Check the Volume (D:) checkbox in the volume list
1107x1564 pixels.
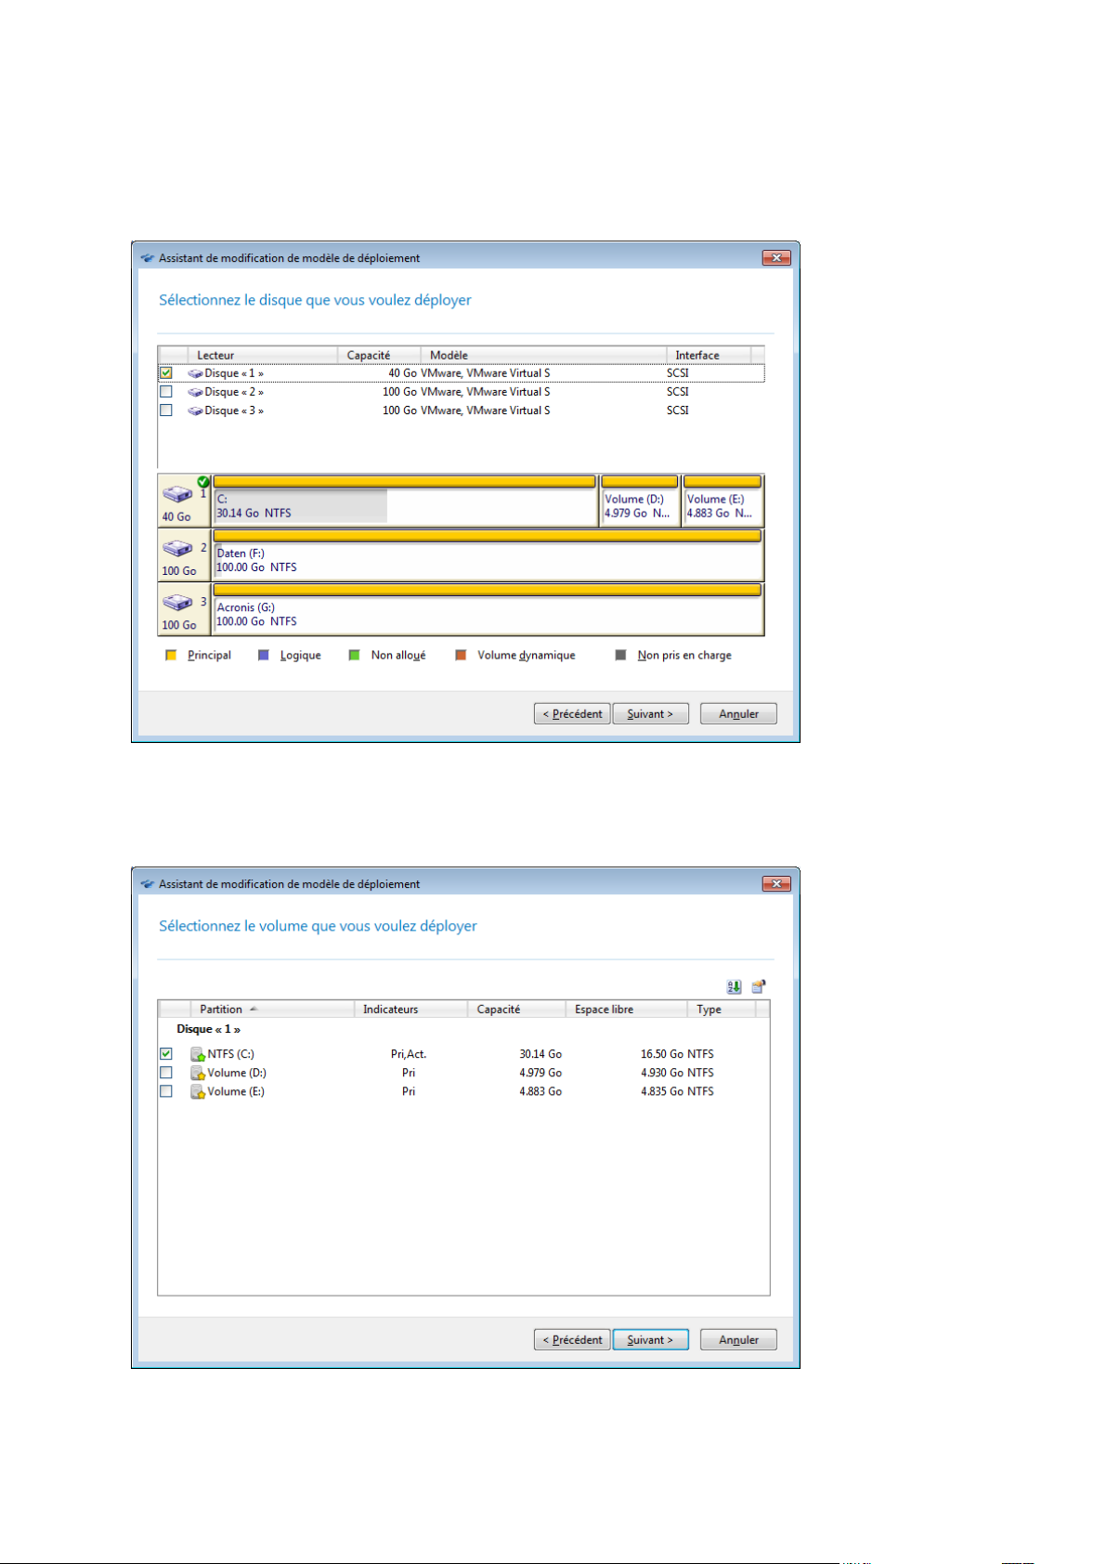click(x=166, y=1073)
